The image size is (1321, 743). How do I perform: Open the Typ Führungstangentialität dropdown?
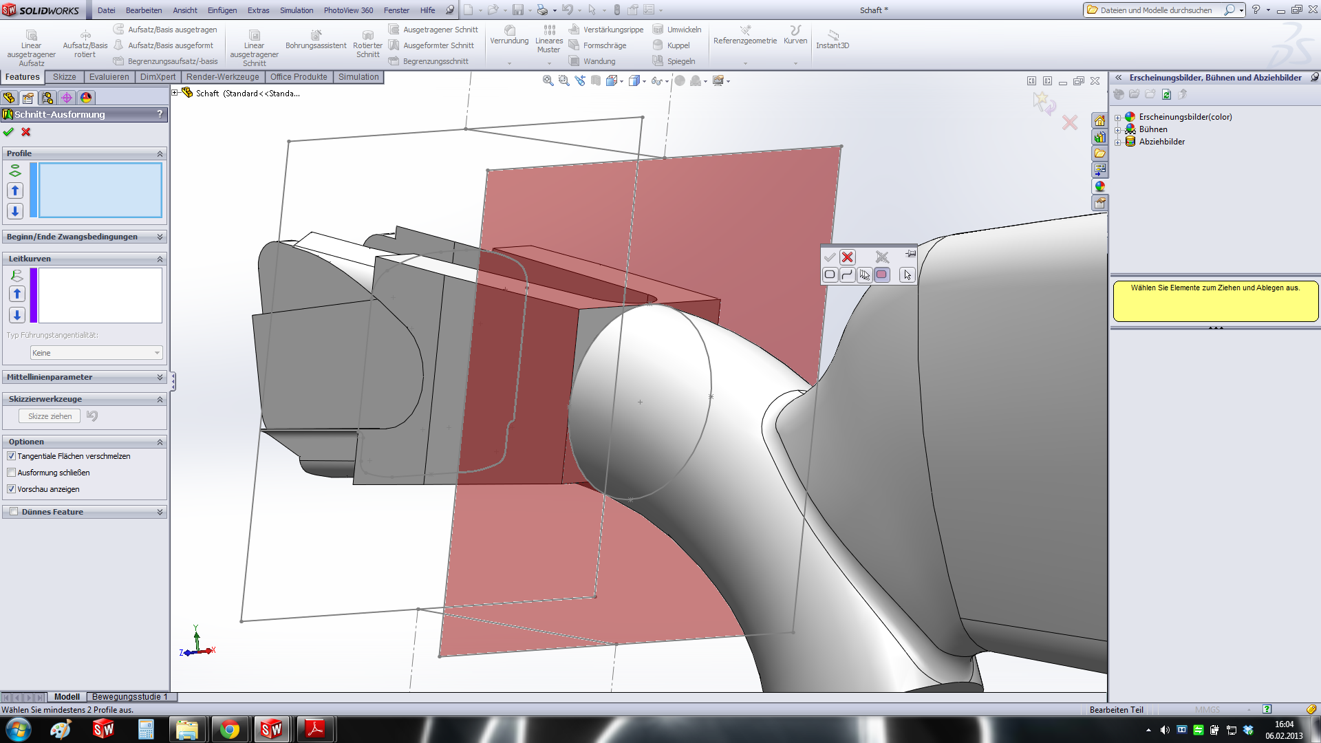(96, 353)
